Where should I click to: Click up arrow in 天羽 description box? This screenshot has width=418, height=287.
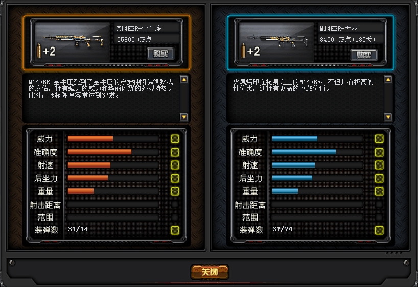pos(388,79)
